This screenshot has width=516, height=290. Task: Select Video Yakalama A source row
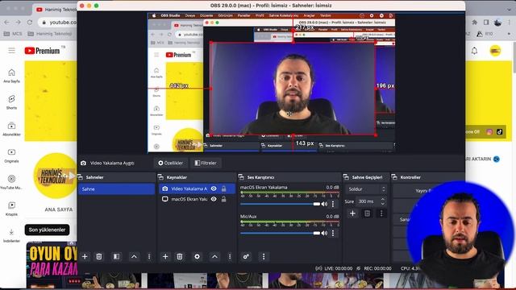coord(197,188)
